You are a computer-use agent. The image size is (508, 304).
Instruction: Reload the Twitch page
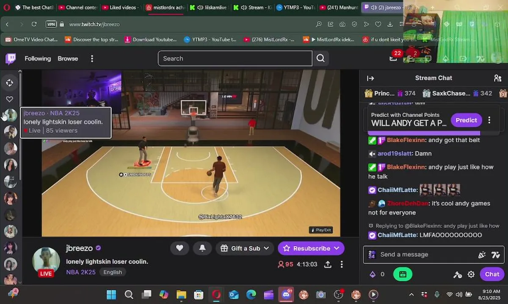point(34,24)
